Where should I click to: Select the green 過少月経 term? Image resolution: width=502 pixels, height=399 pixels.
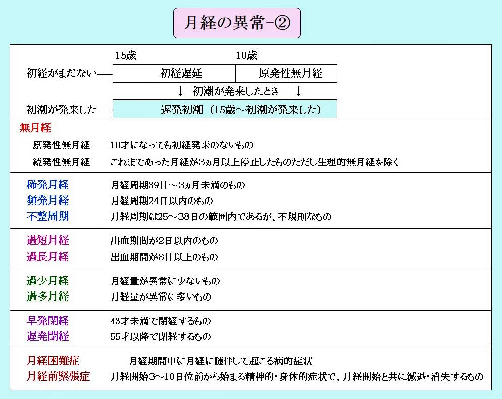click(47, 281)
